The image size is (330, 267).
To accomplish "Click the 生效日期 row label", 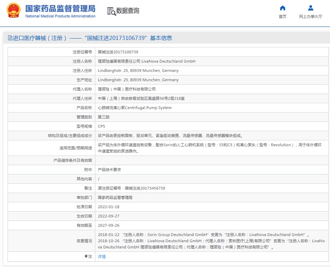I will (x=84, y=216).
